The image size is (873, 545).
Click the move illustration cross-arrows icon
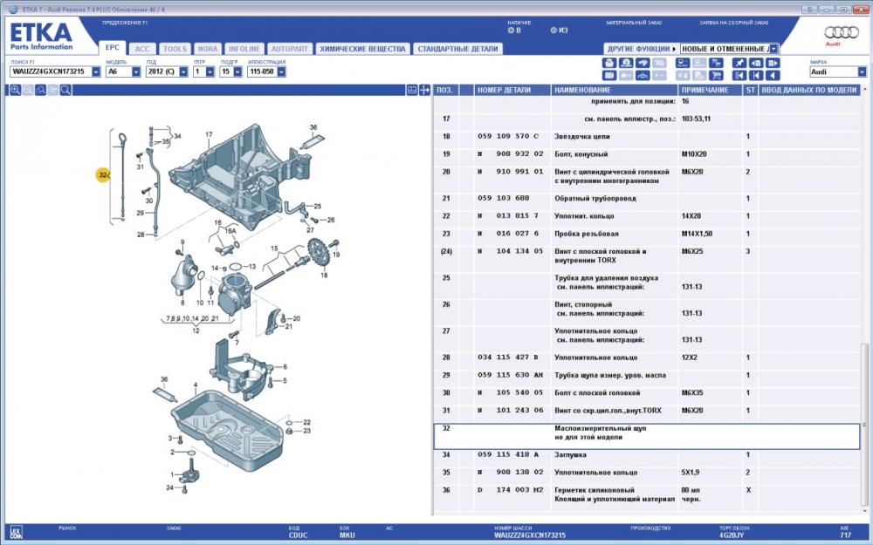tap(425, 90)
